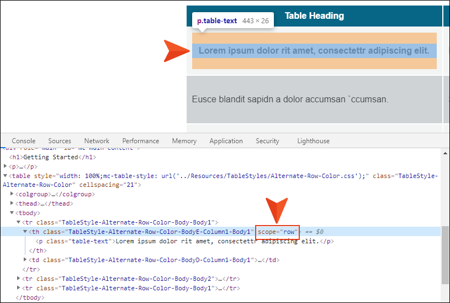Go to the Performance tab
This screenshot has height=303, width=450.
(140, 141)
